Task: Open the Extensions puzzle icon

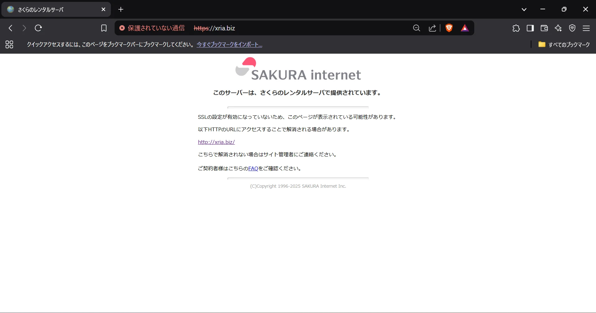Action: click(516, 28)
